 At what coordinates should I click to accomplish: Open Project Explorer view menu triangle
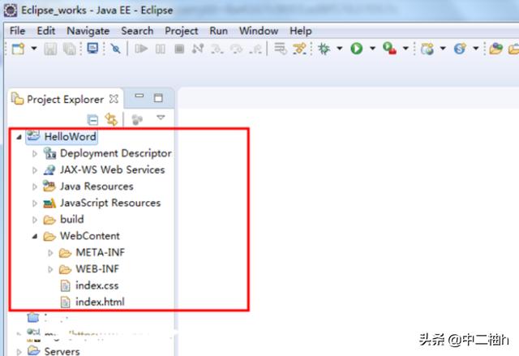pos(161,118)
